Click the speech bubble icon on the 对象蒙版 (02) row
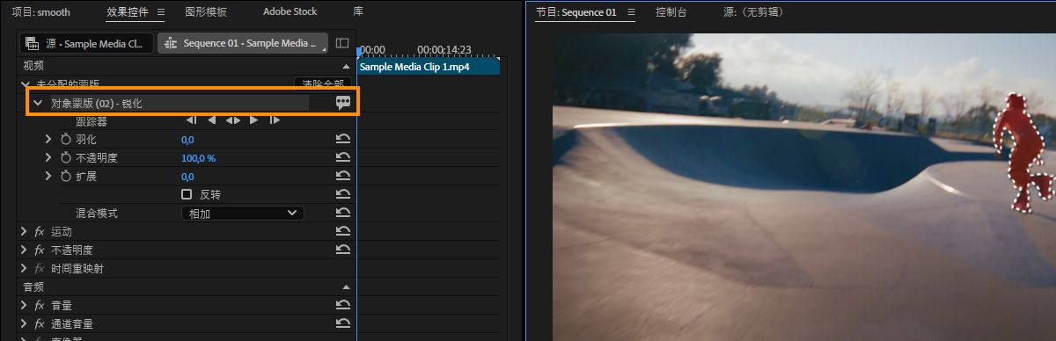This screenshot has height=341, width=1056. [343, 103]
